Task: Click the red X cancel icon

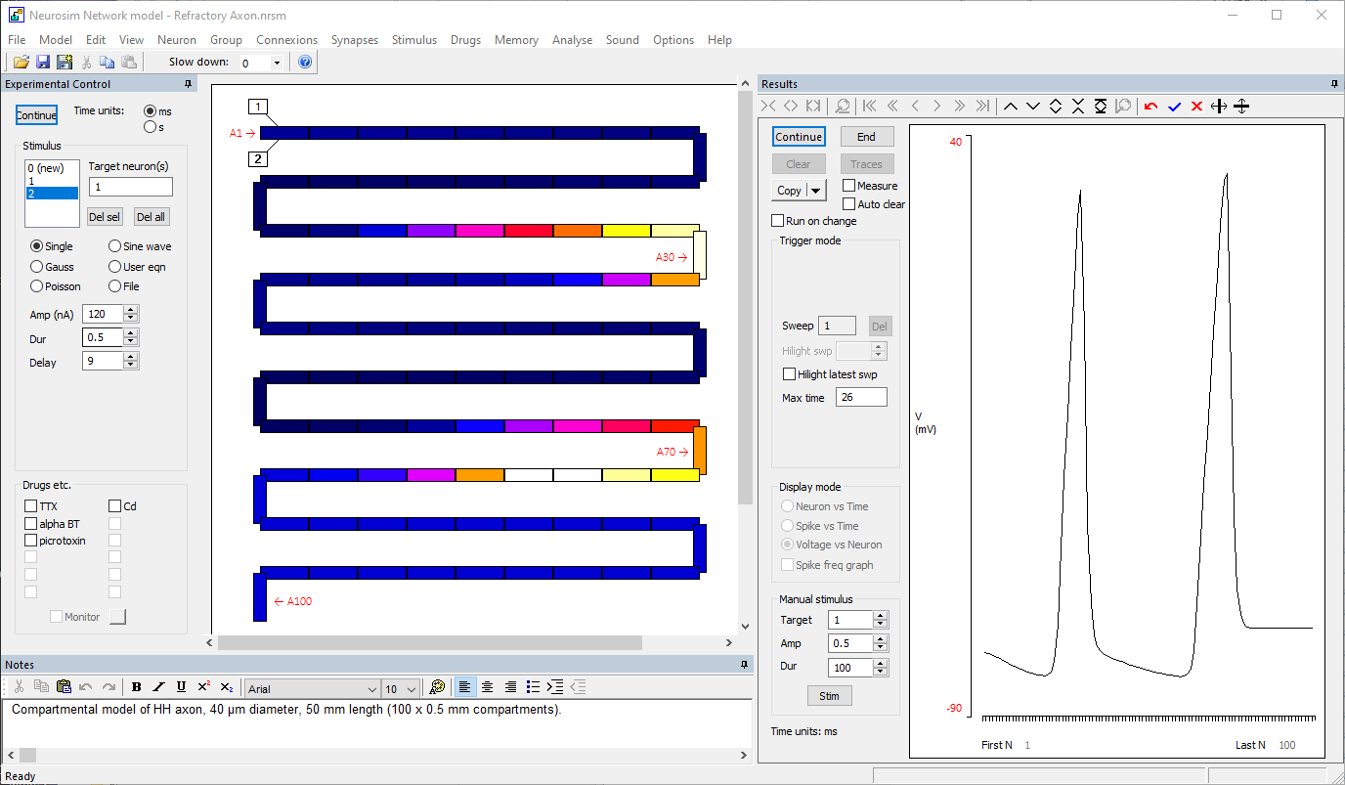Action: pyautogui.click(x=1196, y=106)
